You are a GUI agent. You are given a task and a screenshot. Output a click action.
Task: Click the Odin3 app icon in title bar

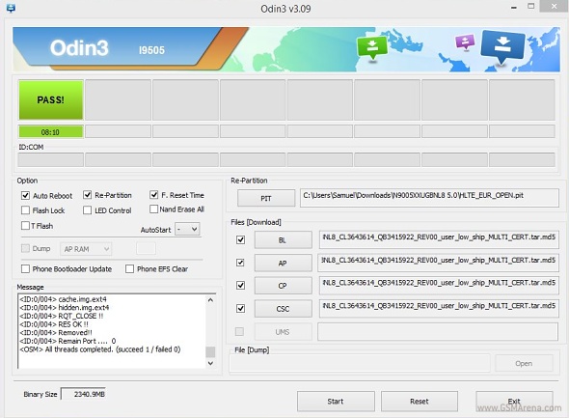click(11, 8)
